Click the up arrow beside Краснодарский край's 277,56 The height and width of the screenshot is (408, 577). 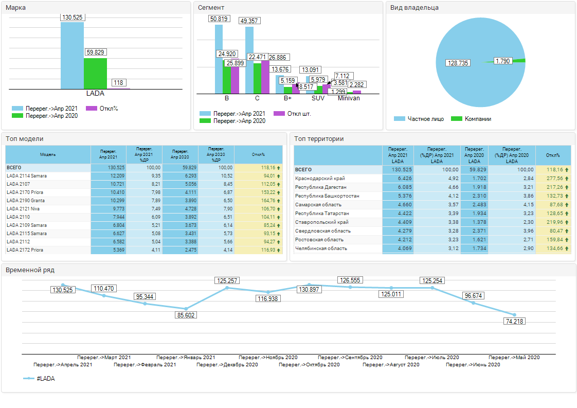click(567, 179)
